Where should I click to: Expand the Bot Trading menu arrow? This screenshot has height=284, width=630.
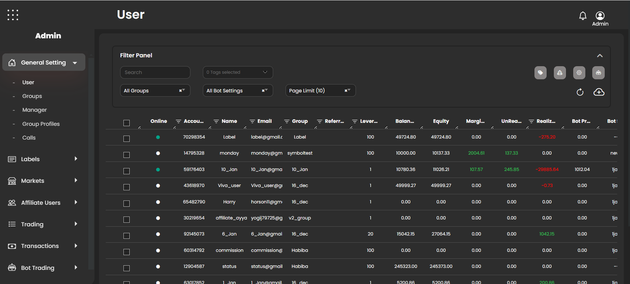76,268
